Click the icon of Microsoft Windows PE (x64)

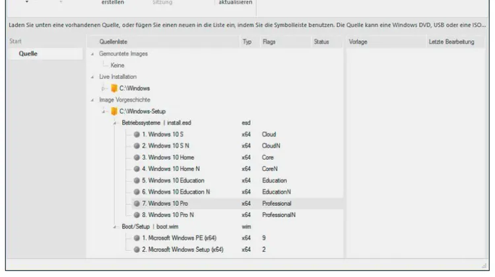[137, 238]
